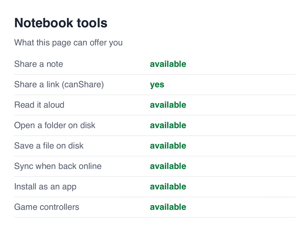Click the available status for Share a note
Image resolution: width=302 pixels, height=232 pixels.
click(x=168, y=64)
